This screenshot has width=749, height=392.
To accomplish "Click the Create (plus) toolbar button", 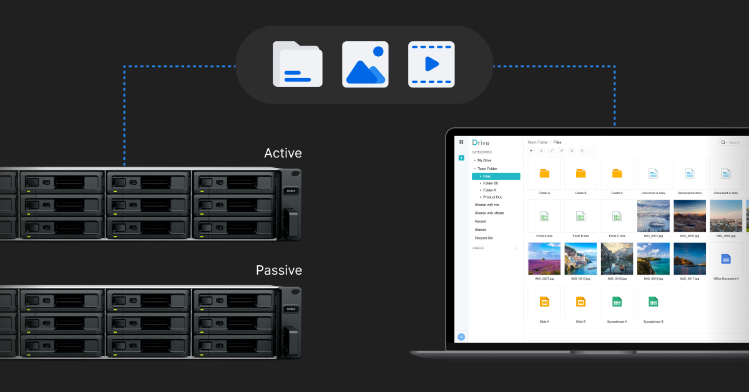I will click(x=531, y=150).
